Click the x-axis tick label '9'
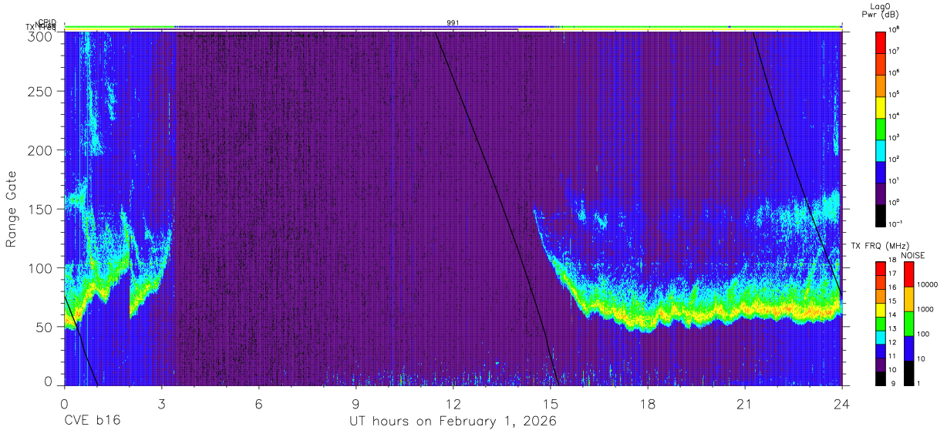947x437 pixels. point(356,403)
